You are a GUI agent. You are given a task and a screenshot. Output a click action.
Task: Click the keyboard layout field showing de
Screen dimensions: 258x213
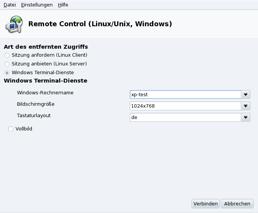tap(185, 118)
